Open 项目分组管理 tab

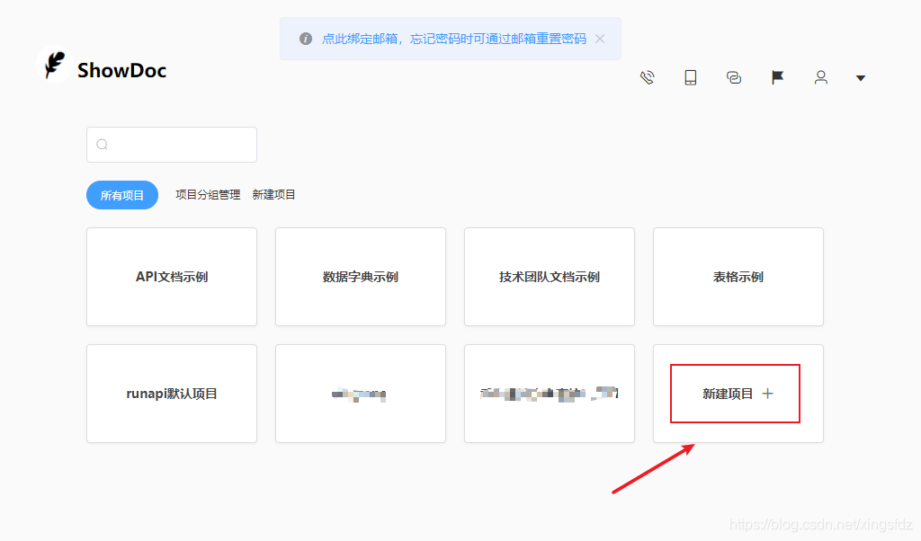[208, 195]
